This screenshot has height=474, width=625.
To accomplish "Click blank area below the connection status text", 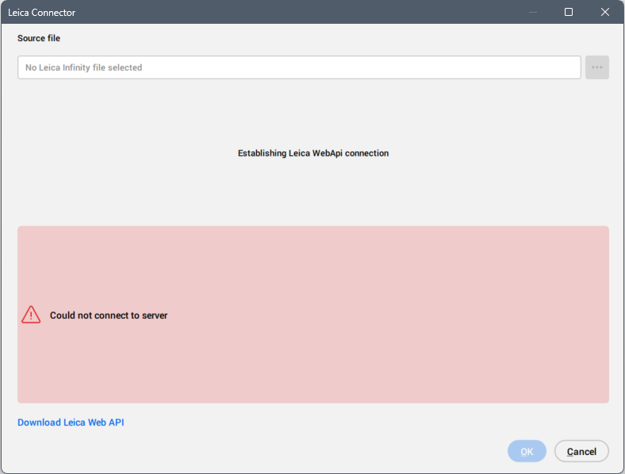I will click(313, 194).
